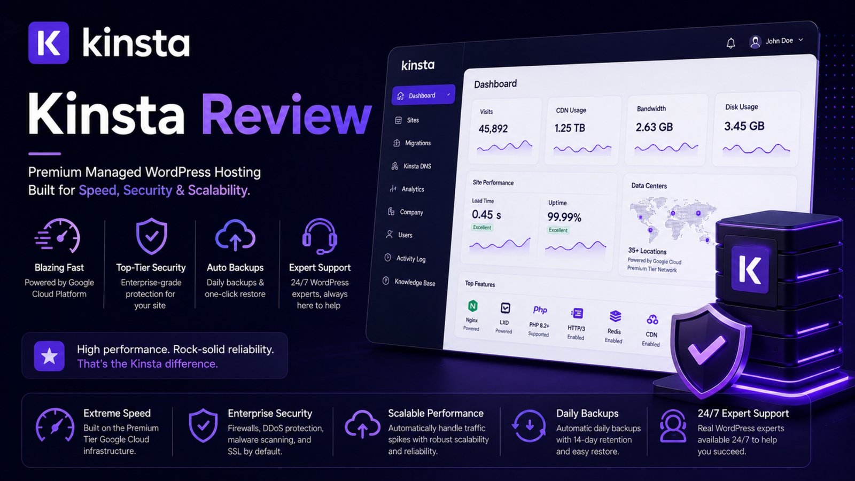Click the purple K Kinsta logo at top left
Viewport: 855px width, 481px height.
click(49, 43)
